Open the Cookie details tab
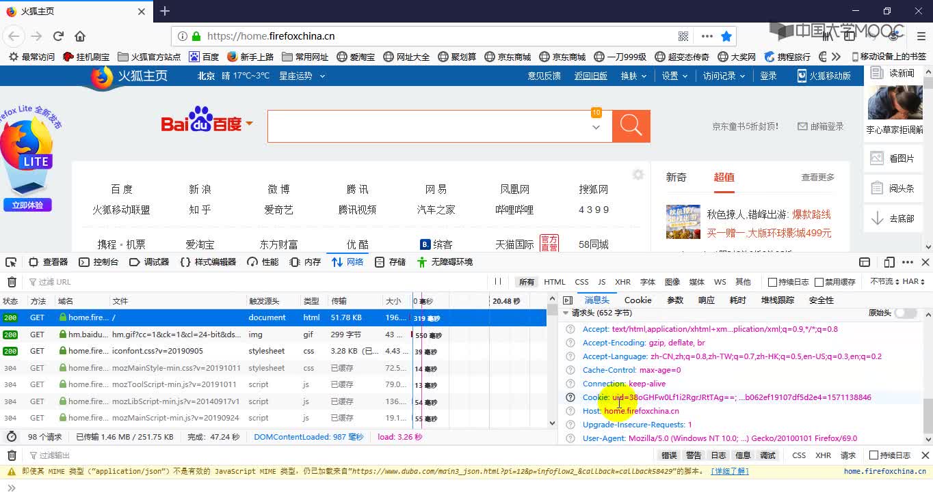 click(x=638, y=300)
